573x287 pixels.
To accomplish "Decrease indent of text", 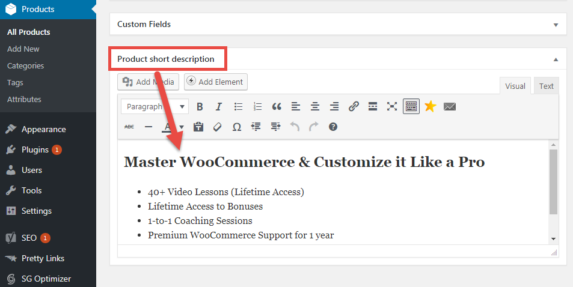I will pos(256,127).
